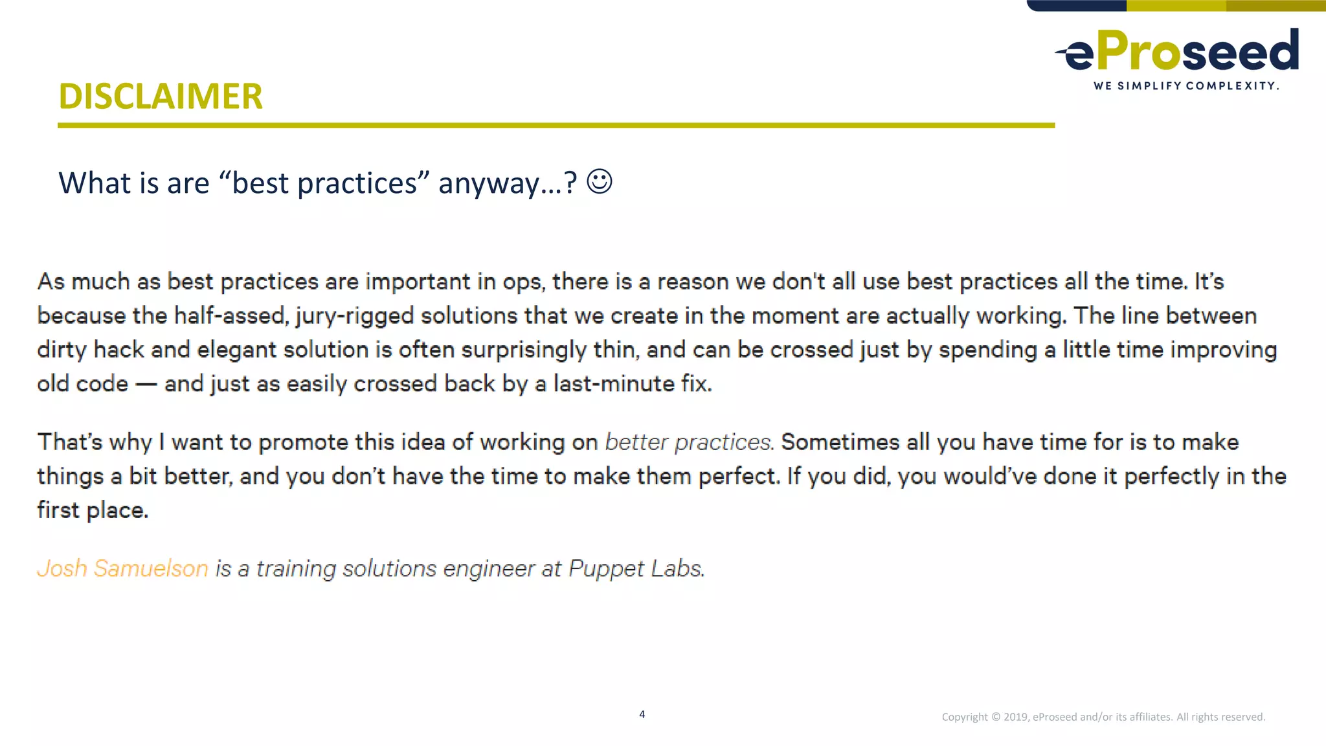Viewport: 1326px width, 746px height.
Task: Click the words 'old code' in quote
Action: coord(83,384)
